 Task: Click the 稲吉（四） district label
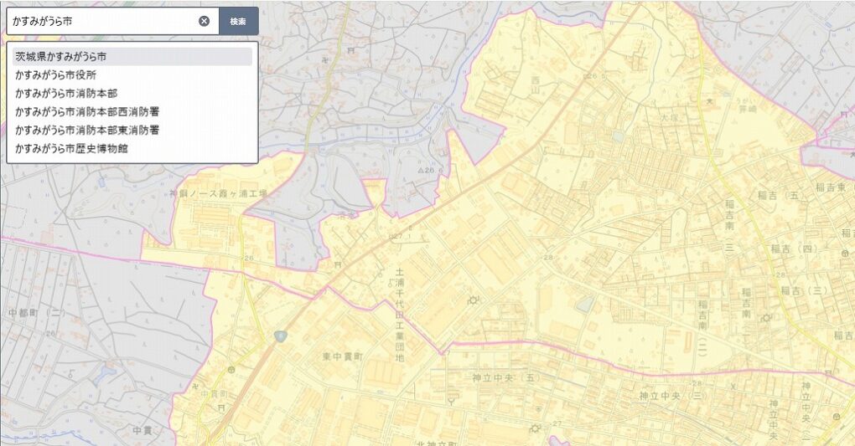[x=792, y=249]
